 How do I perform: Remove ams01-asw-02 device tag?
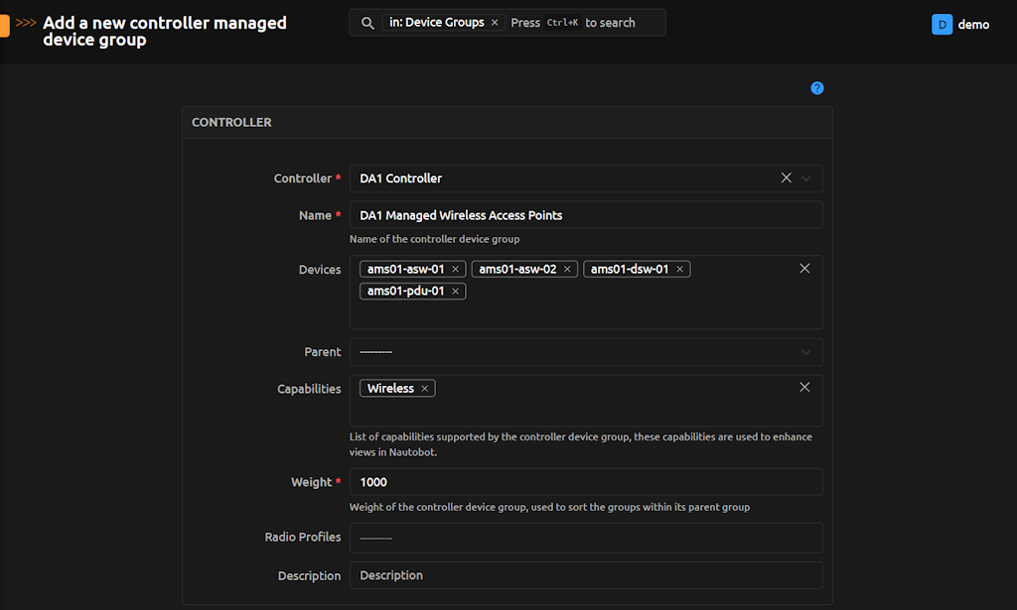coord(568,270)
